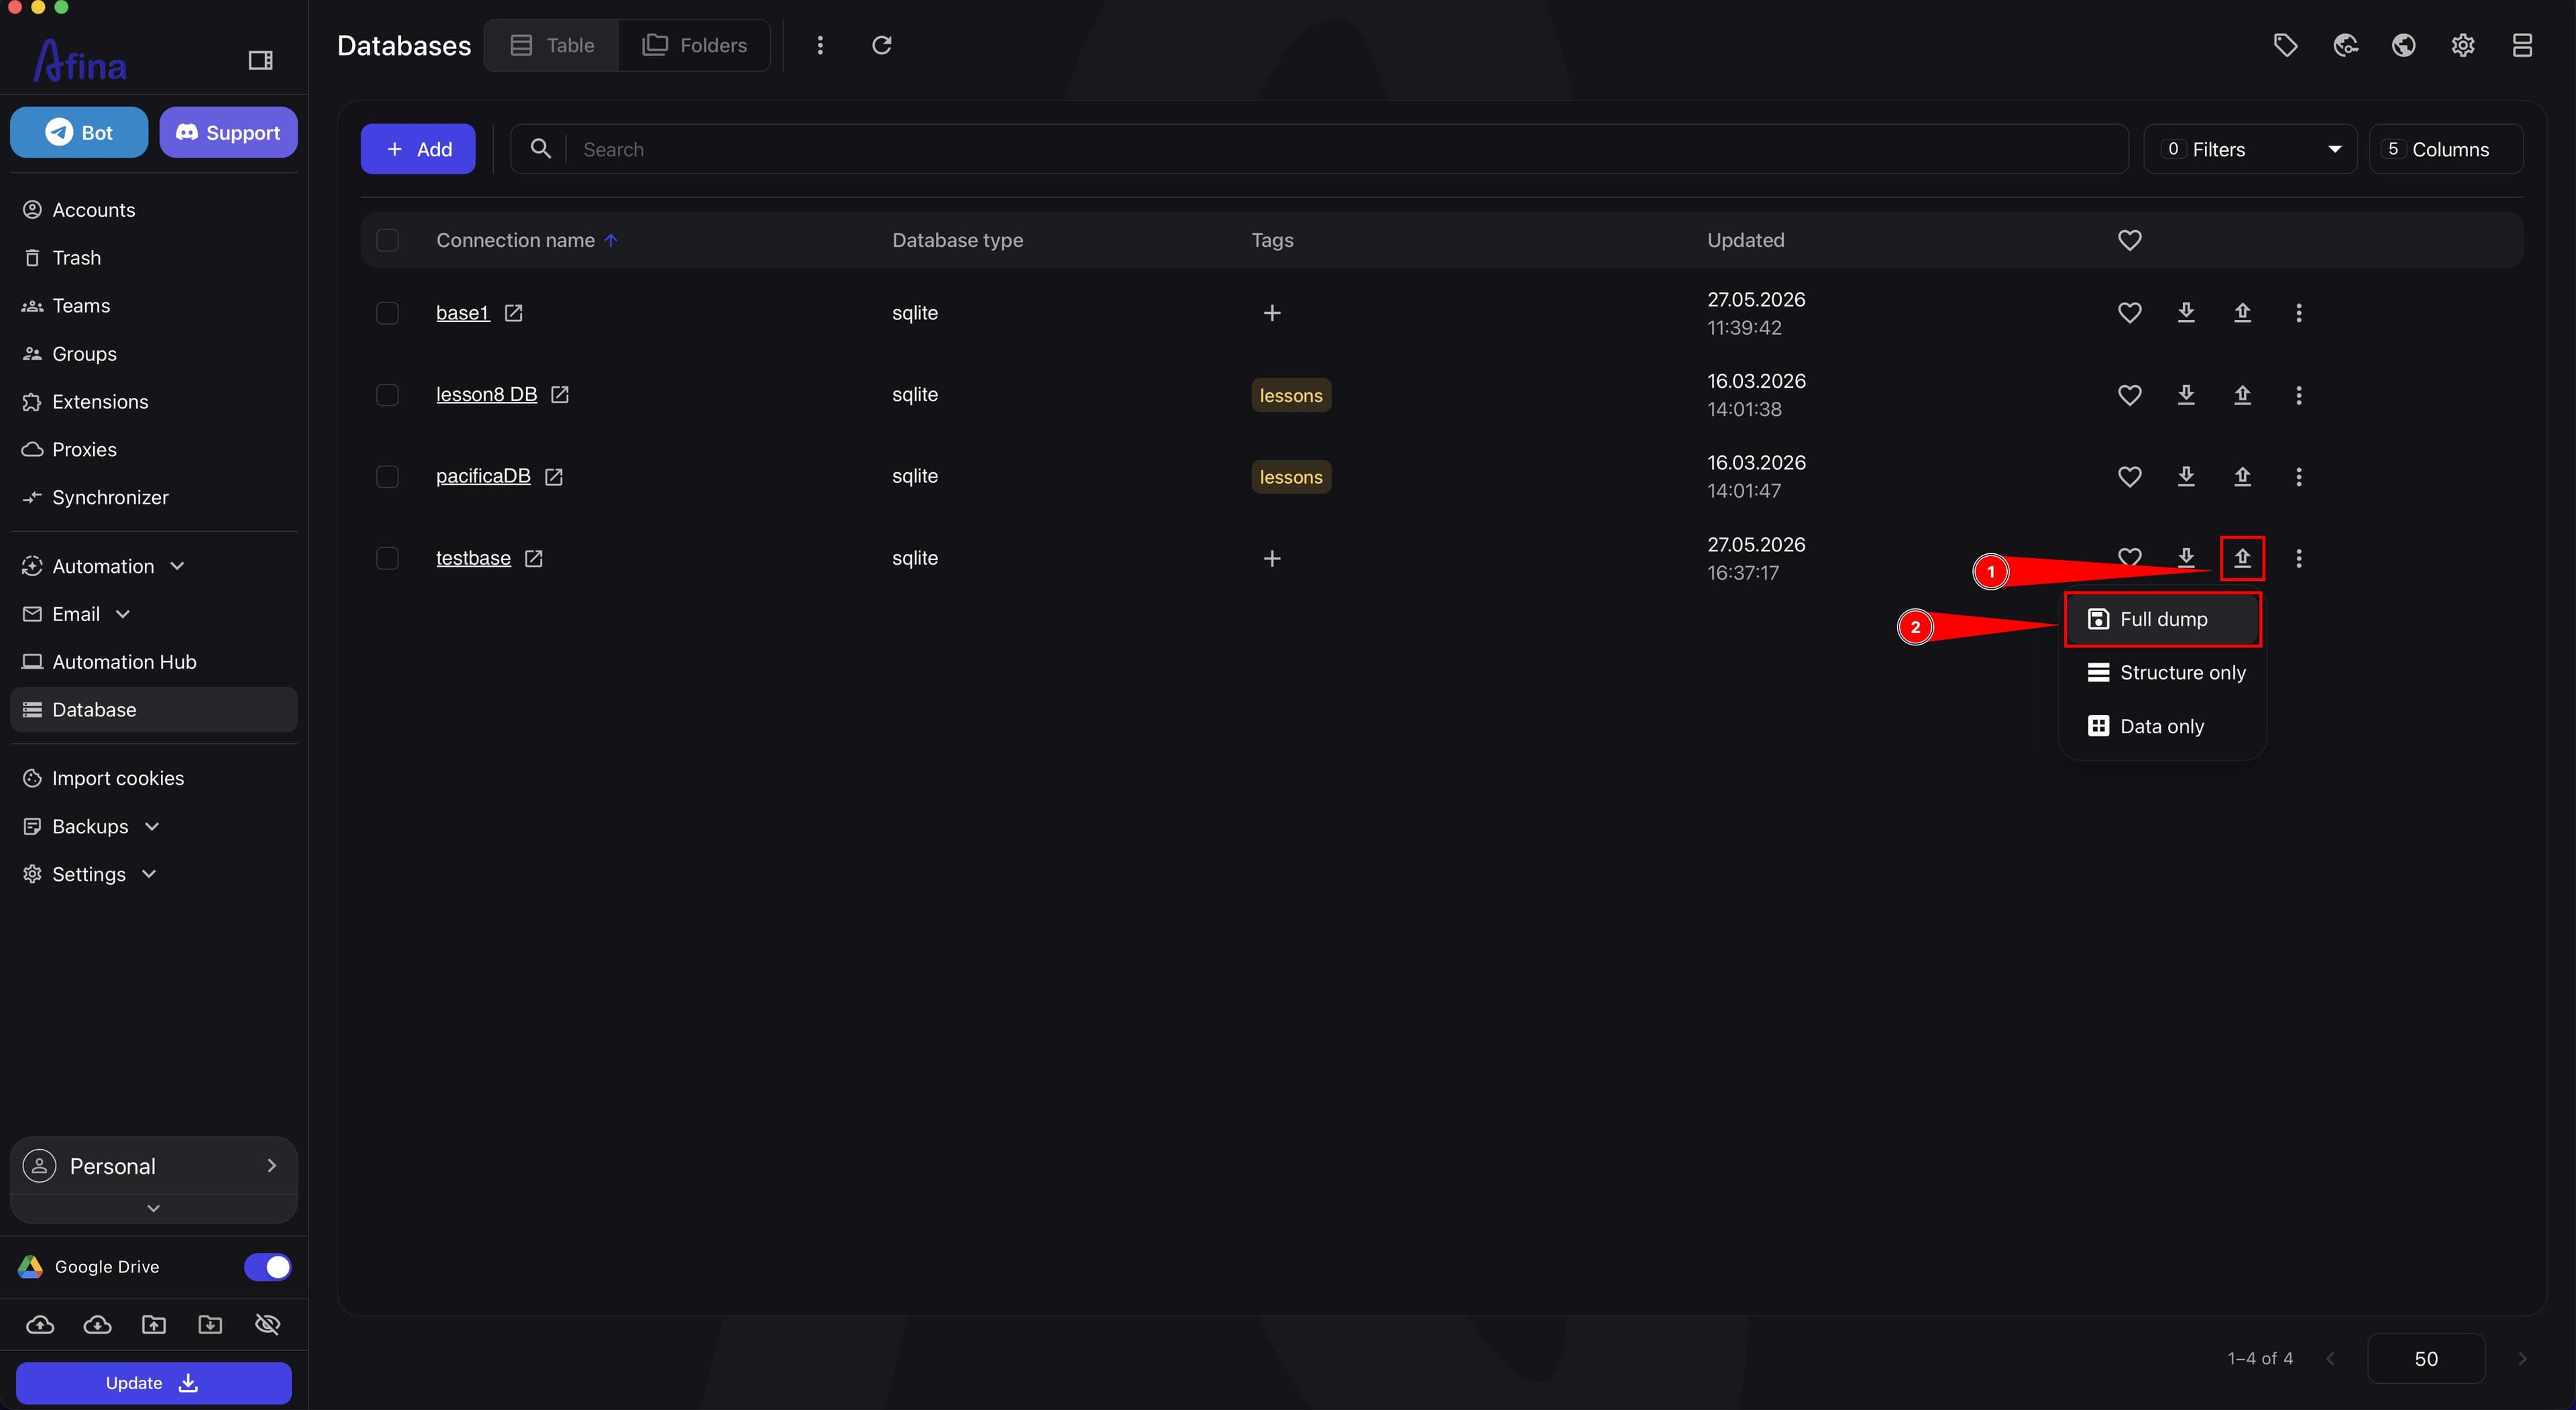The height and width of the screenshot is (1410, 2576).
Task: Switch to Folders view tab
Action: [695, 45]
